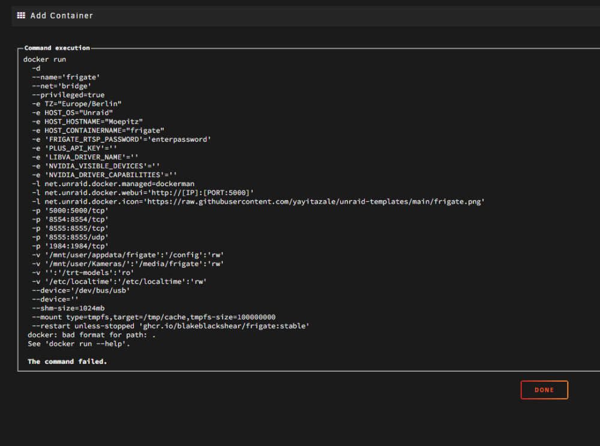Click the net.unraid.docker.icon URL line
The height and width of the screenshot is (446, 600).
258,201
